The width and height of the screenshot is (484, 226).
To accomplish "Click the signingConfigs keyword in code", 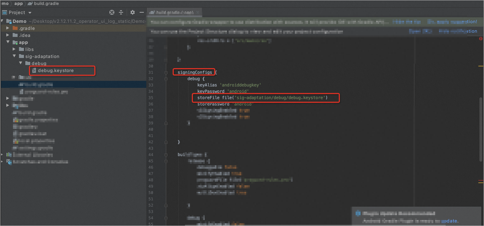I will [x=195, y=72].
